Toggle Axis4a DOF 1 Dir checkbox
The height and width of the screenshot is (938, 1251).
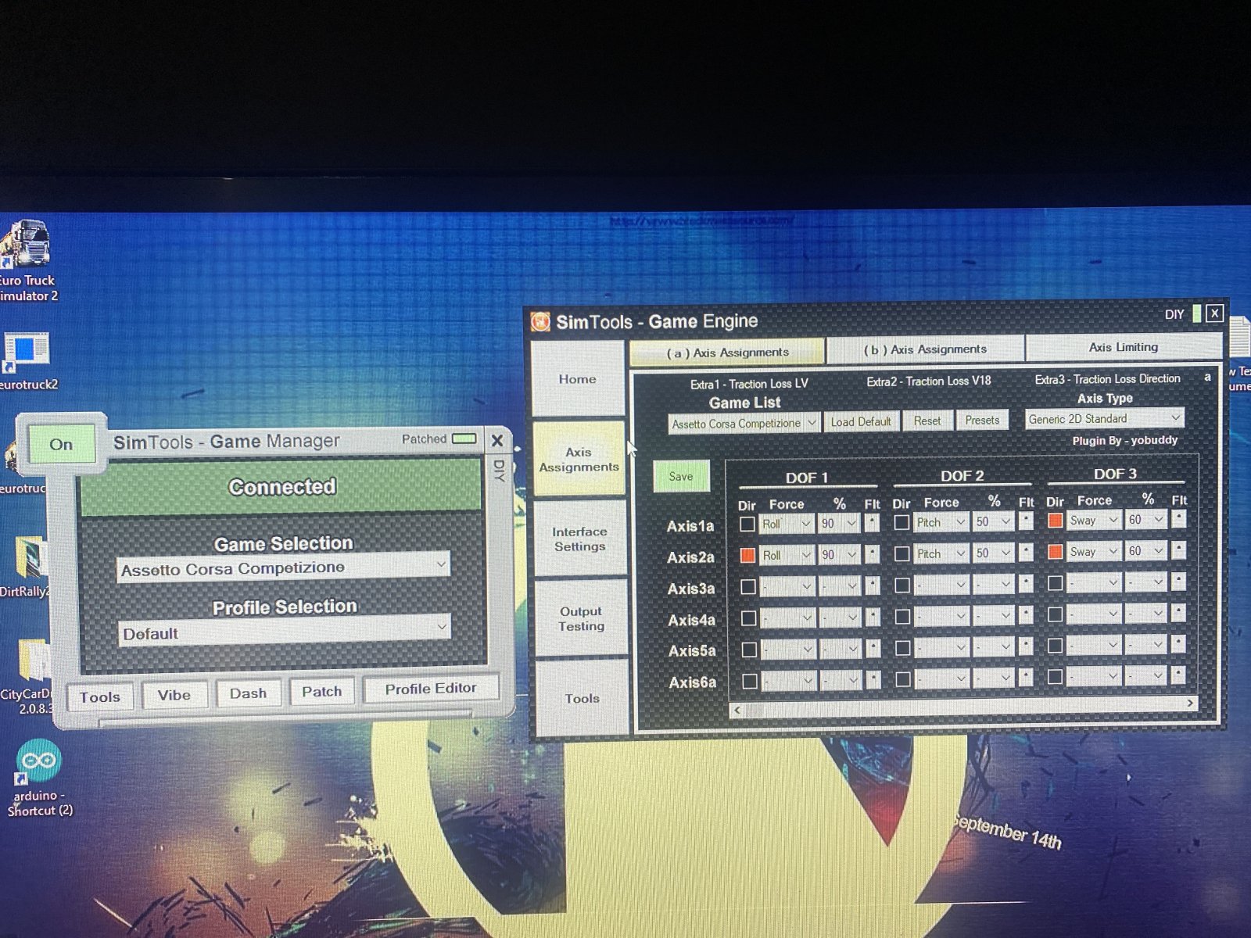(x=748, y=618)
